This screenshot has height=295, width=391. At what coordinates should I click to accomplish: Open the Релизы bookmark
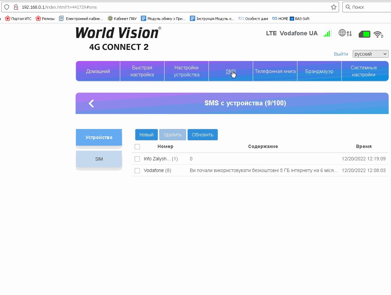coord(45,18)
